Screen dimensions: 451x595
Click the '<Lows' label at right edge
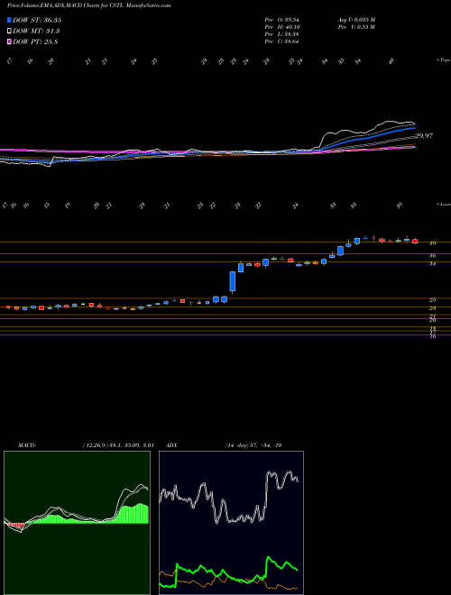click(x=443, y=204)
